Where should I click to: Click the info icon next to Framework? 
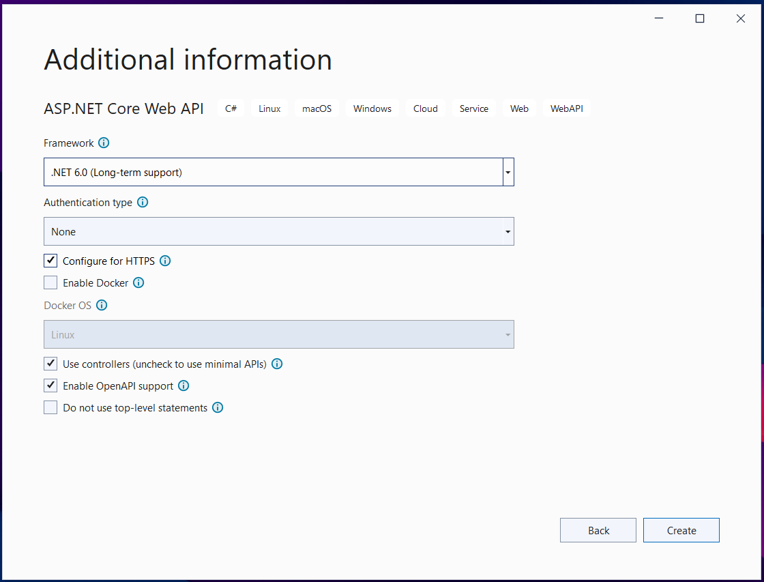pos(104,143)
